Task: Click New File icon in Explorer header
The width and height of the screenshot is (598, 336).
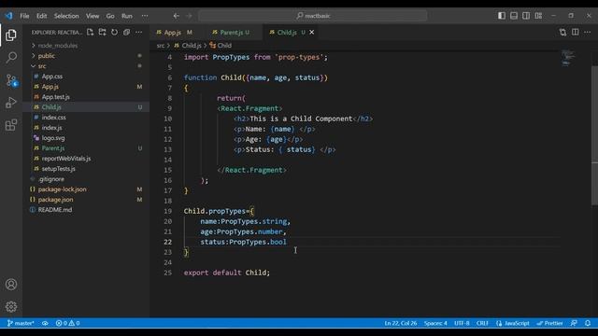Action: (x=90, y=33)
